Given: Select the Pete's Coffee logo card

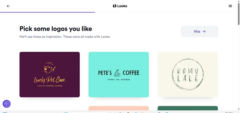Looking at the screenshot, I should click(x=118, y=74).
